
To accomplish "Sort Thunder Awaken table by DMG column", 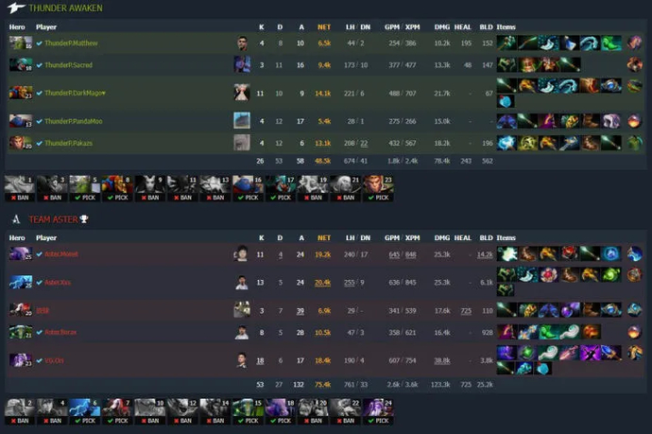I will (442, 27).
